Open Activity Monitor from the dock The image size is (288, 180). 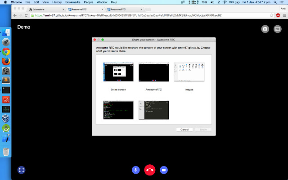tap(6, 109)
